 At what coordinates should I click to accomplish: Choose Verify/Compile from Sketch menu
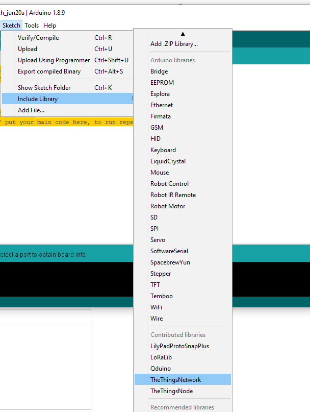(x=68, y=38)
